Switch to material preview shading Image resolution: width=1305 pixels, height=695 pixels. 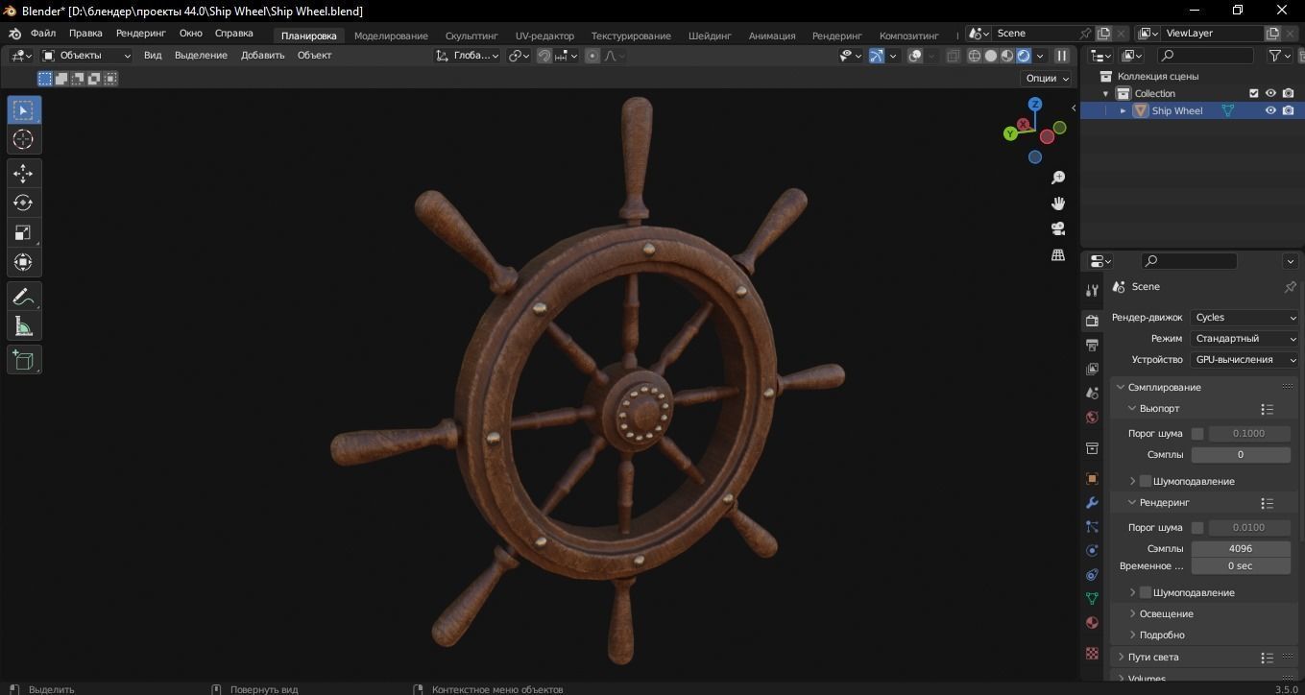[1007, 56]
